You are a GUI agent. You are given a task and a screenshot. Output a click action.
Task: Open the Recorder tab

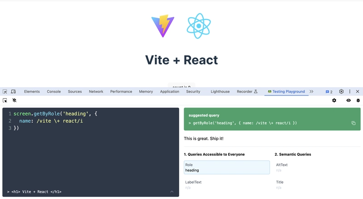click(247, 92)
